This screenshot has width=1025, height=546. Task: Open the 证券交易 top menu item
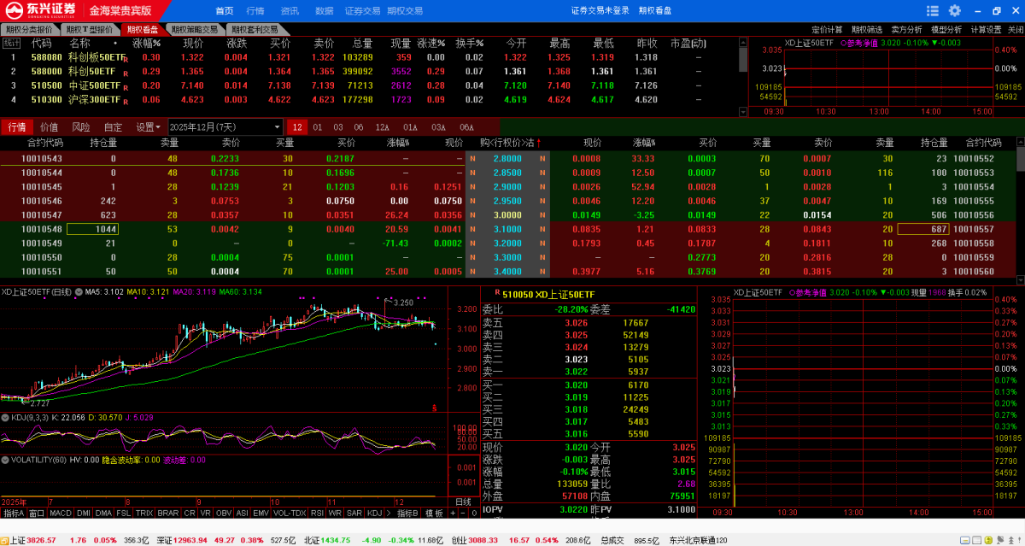tap(361, 11)
